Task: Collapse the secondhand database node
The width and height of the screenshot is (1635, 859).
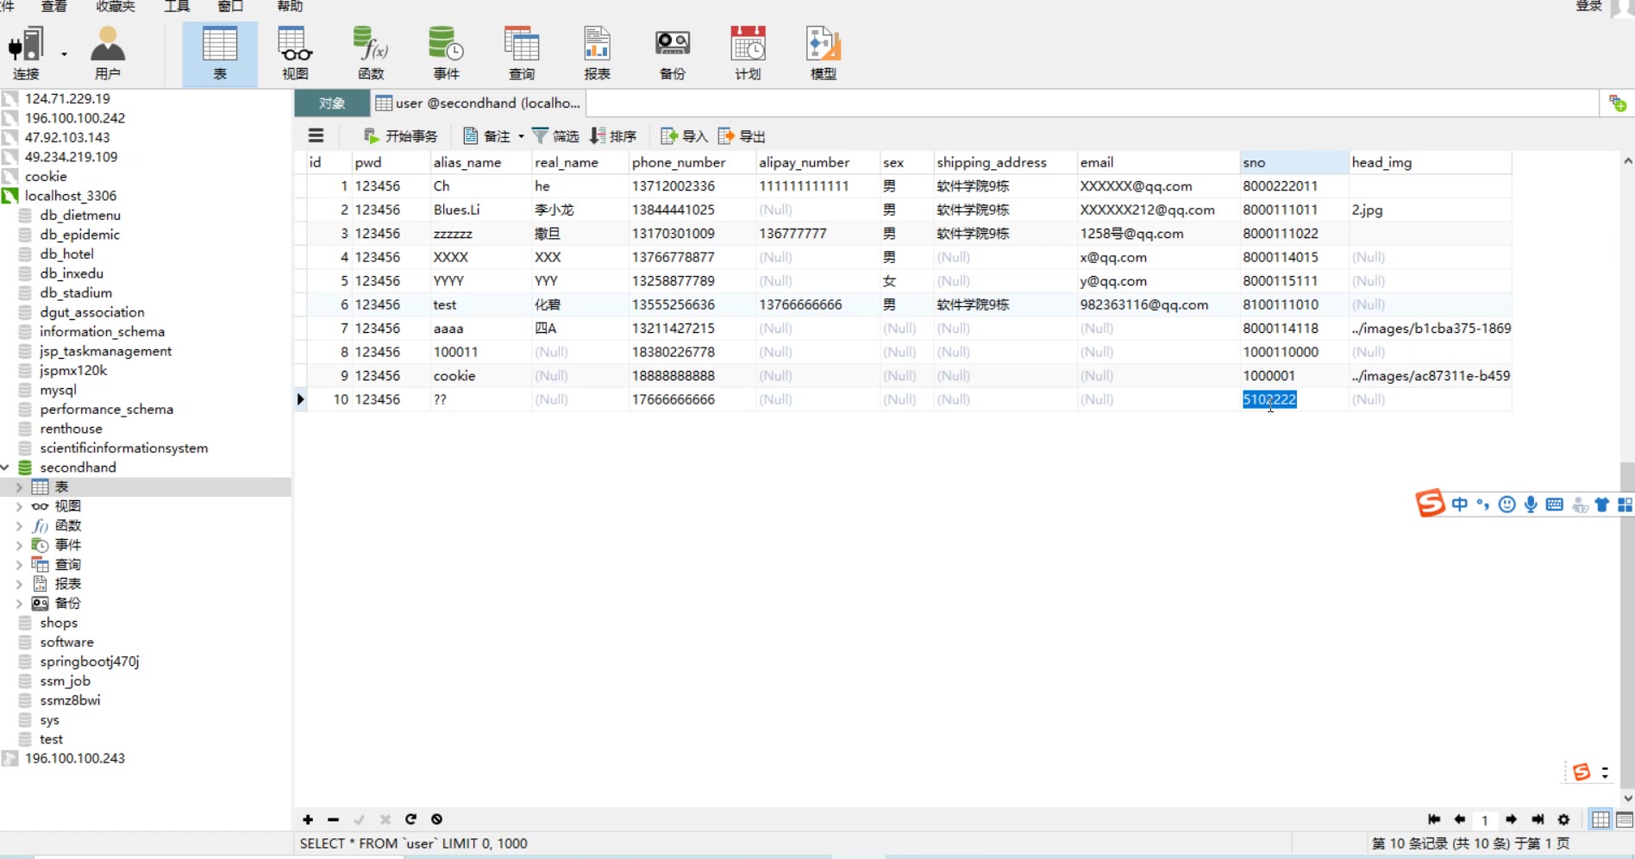Action: [6, 467]
